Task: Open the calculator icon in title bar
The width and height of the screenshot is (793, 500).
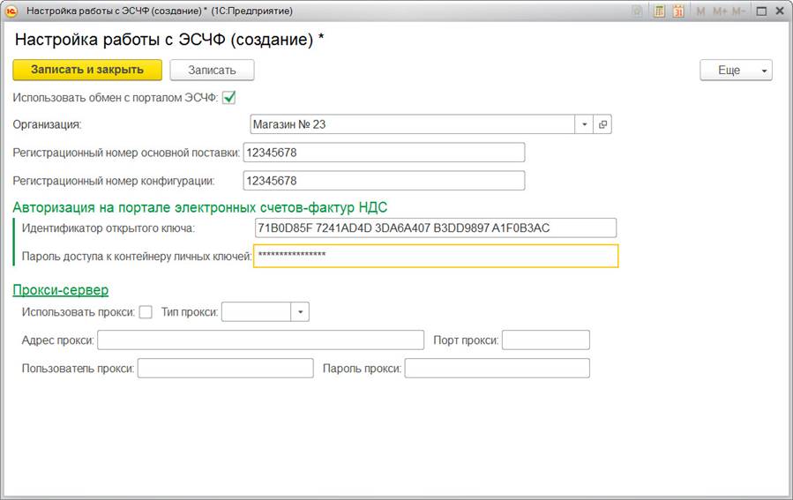Action: click(x=659, y=11)
